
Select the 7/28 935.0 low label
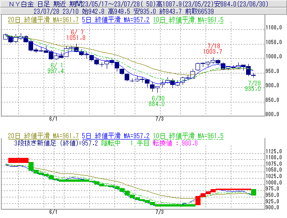253,86
